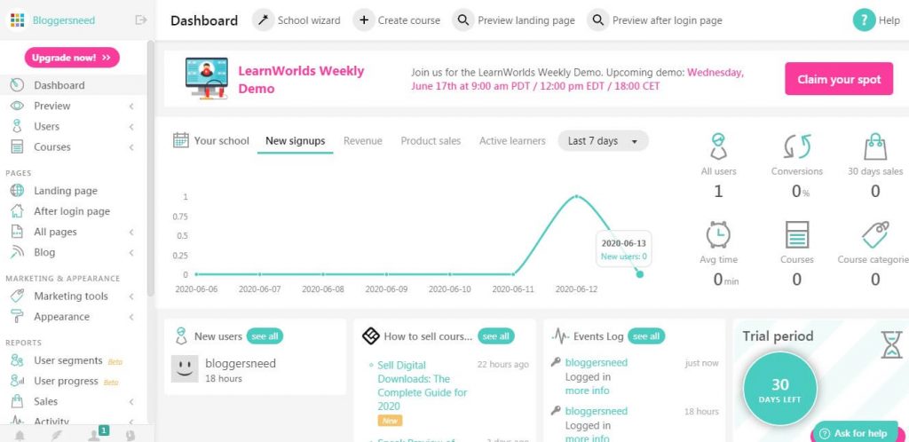909x442 pixels.
Task: Open Sell Digital Downloads article link
Action: [x=422, y=386]
